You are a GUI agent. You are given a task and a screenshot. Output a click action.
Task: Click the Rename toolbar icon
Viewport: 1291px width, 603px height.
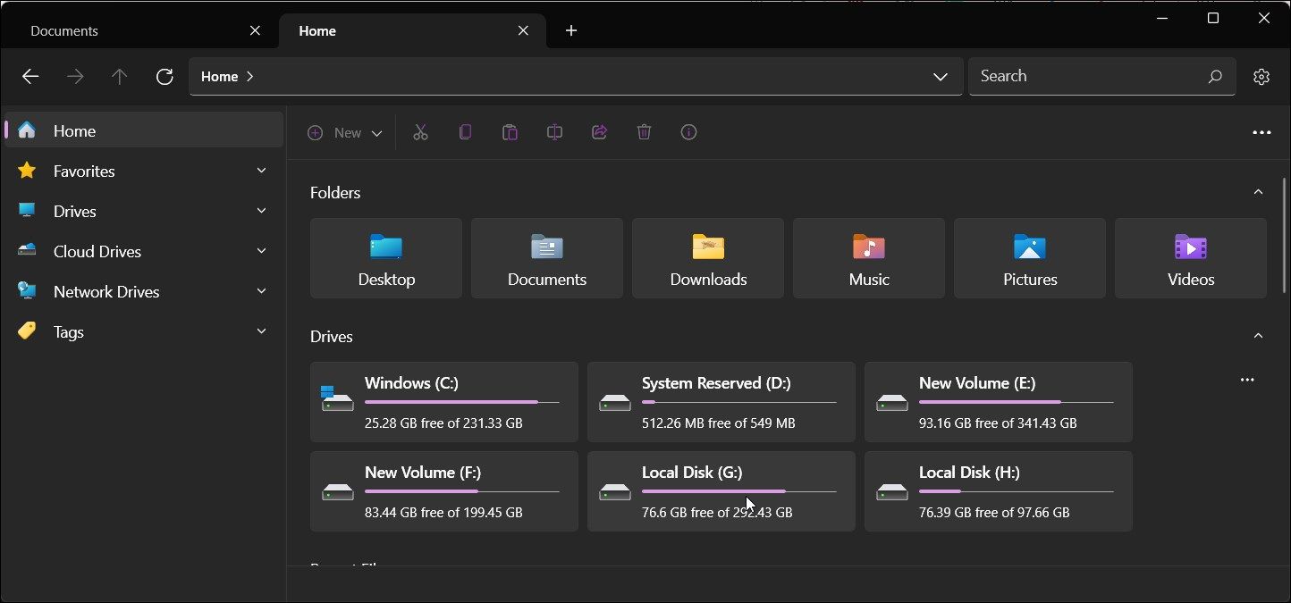click(554, 132)
